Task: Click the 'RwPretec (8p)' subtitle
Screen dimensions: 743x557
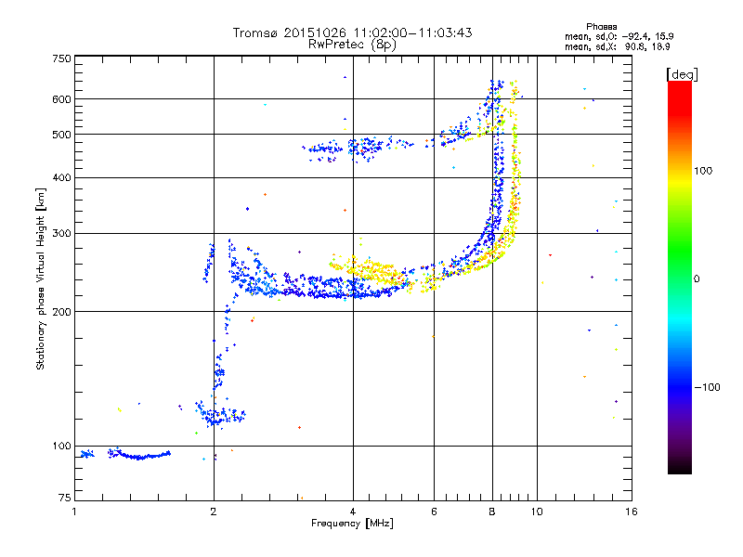Action: (x=352, y=45)
